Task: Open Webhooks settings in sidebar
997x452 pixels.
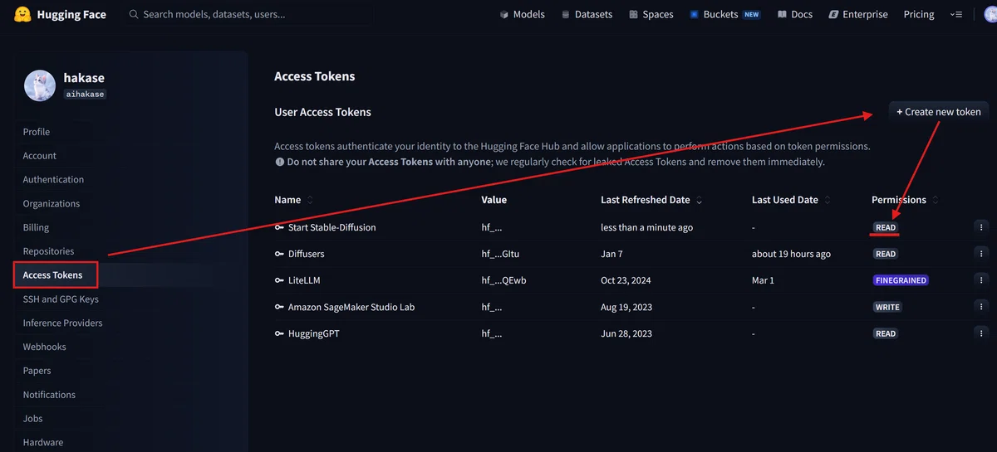Action: [44, 348]
